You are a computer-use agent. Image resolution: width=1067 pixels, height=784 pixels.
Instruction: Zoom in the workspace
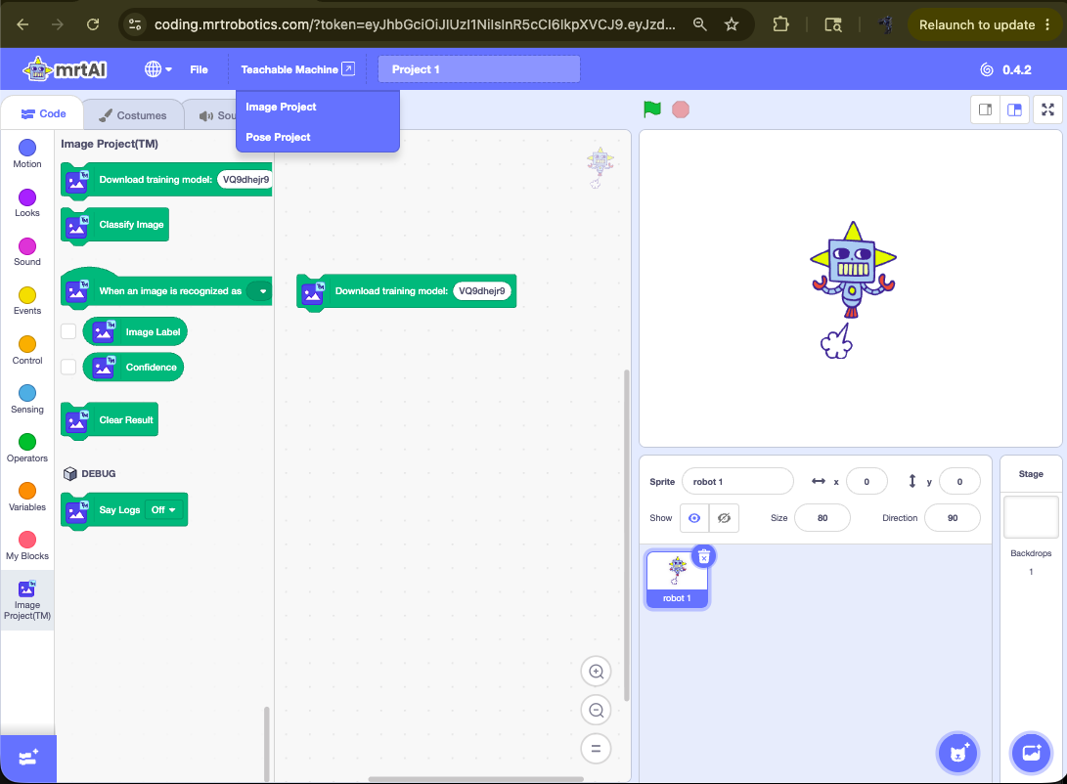click(597, 672)
